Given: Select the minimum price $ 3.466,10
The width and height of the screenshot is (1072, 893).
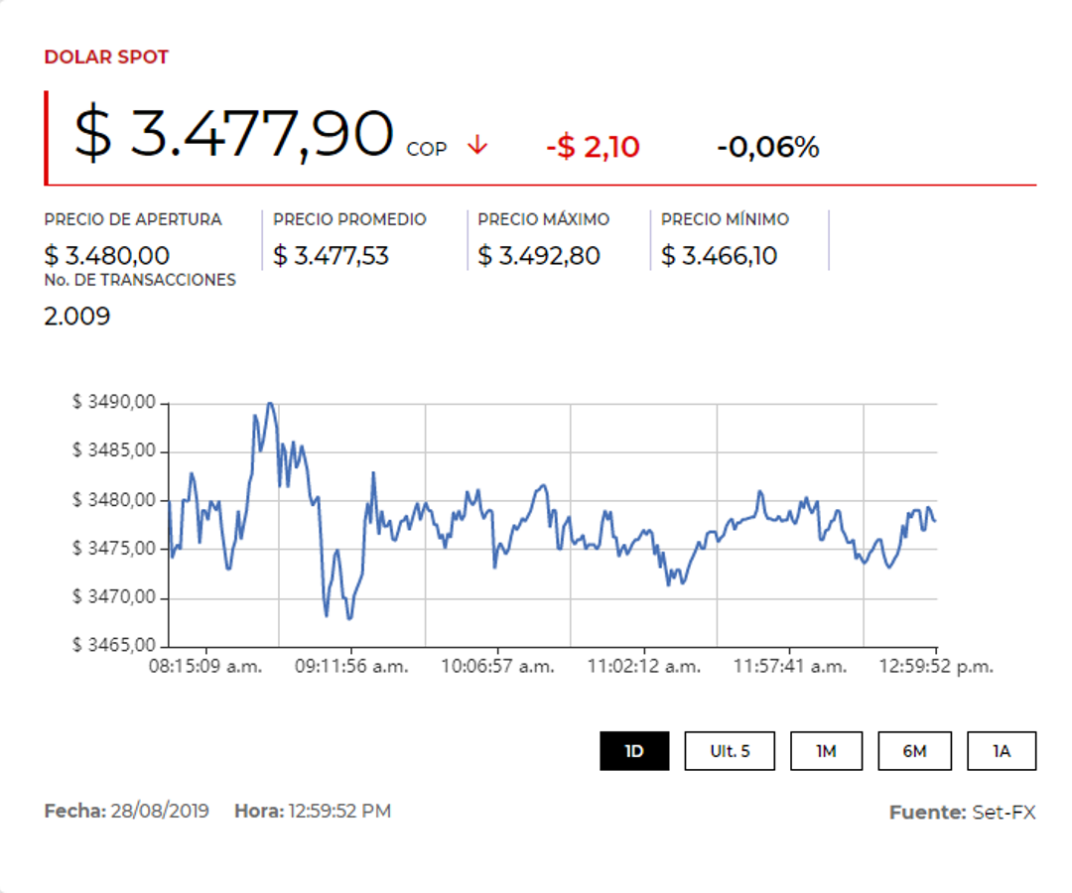Looking at the screenshot, I should [719, 256].
